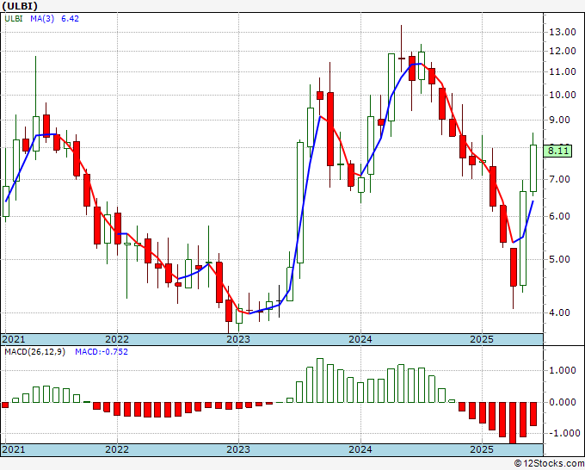The height and width of the screenshot is (470, 585).
Task: Click the moving average value 6.42
Action: click(70, 19)
